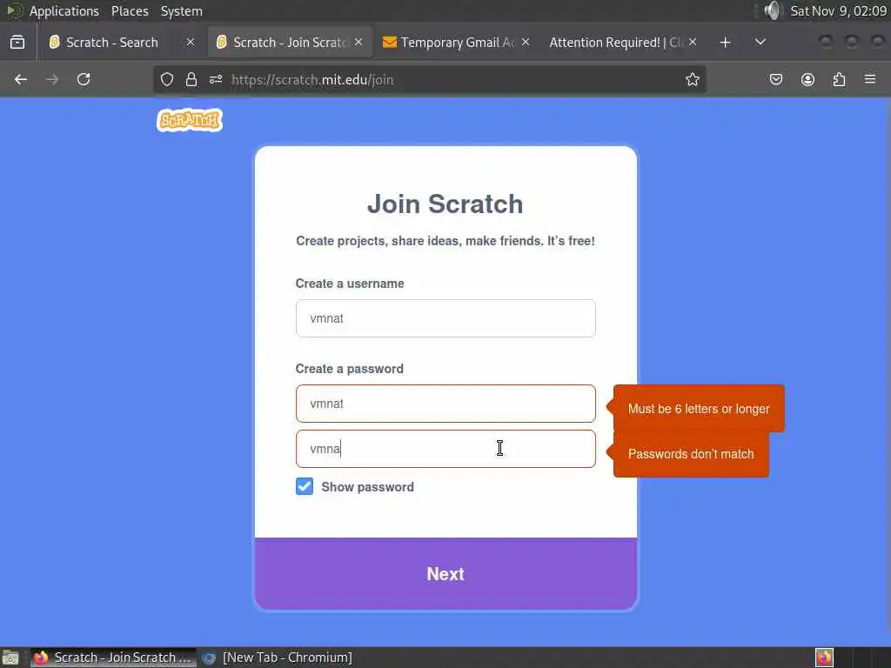Open the Extensions puzzle icon
This screenshot has height=668, width=891.
tap(840, 79)
